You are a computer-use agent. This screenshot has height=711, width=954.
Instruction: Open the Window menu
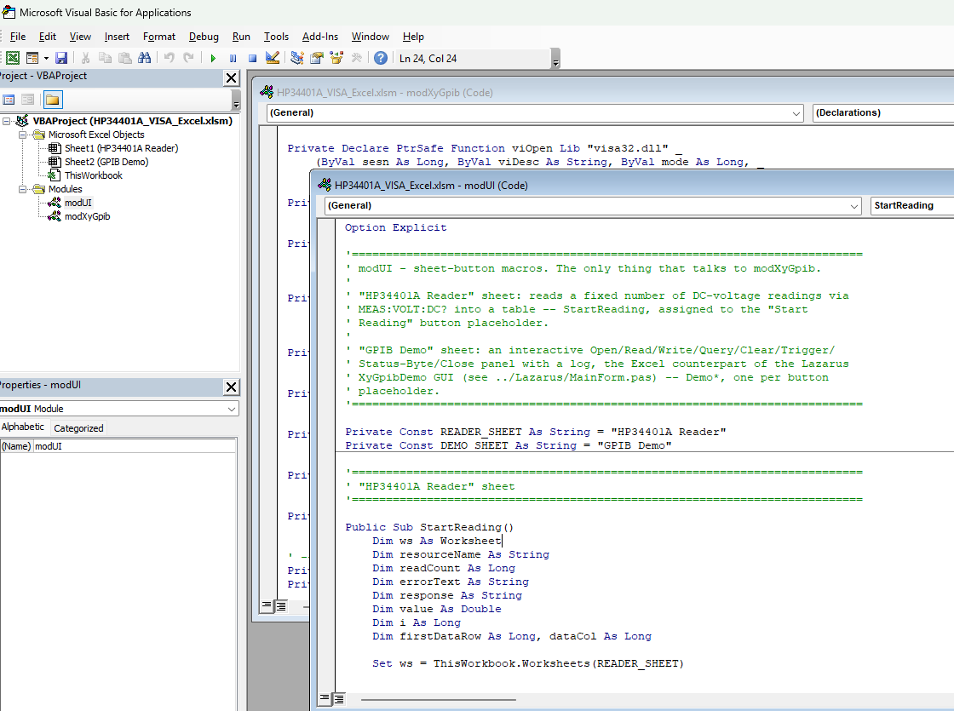(x=370, y=37)
